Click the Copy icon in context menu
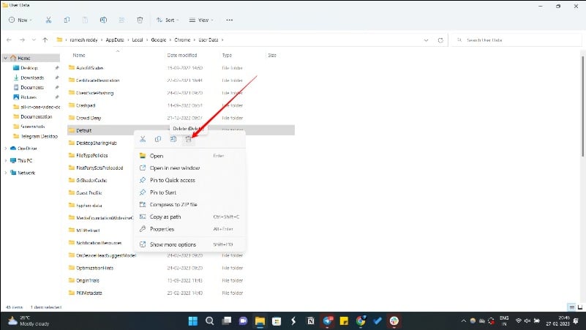 (x=158, y=139)
